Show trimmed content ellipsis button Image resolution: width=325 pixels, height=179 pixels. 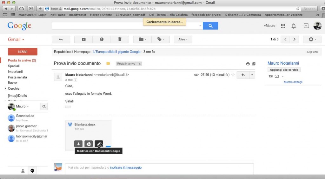68,107
